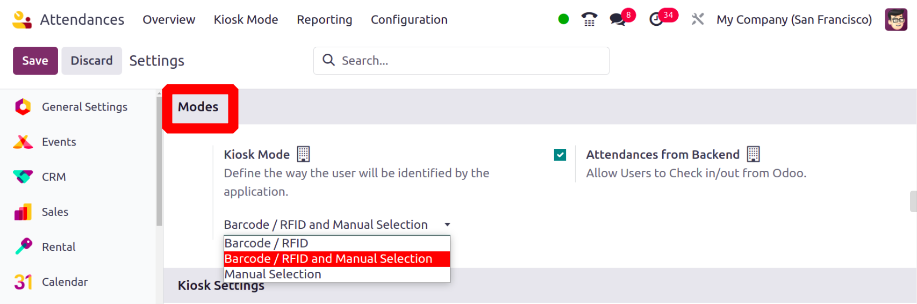The width and height of the screenshot is (917, 304).
Task: Open the Kiosk Mode menu item
Action: pyautogui.click(x=246, y=19)
